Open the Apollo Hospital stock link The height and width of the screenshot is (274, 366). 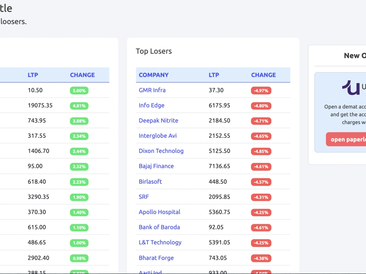pos(160,212)
